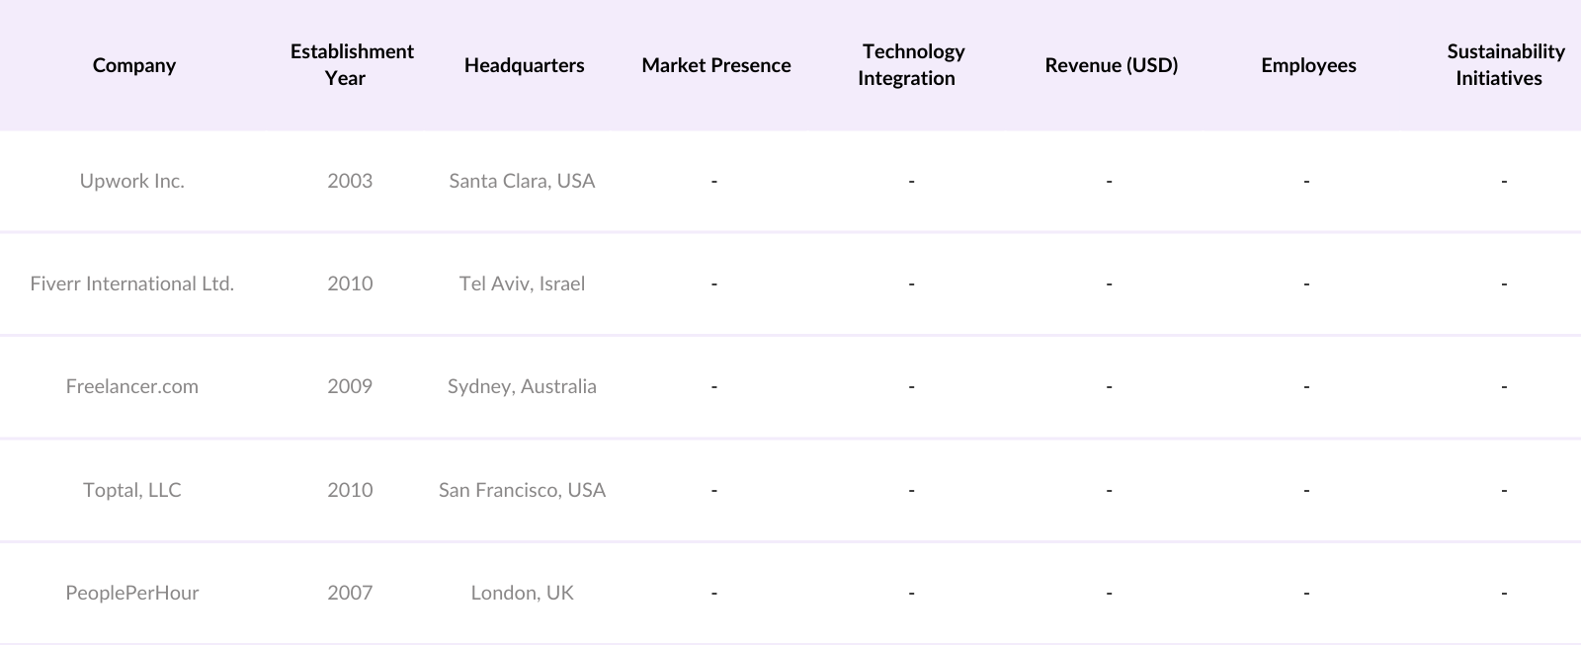Click the Employees column header
1581x645 pixels.
pyautogui.click(x=1308, y=65)
